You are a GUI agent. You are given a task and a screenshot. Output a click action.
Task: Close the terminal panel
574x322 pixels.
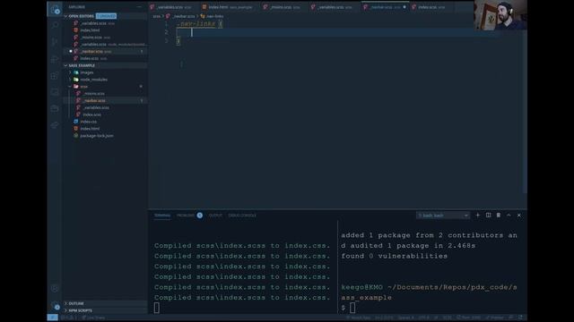click(x=518, y=216)
